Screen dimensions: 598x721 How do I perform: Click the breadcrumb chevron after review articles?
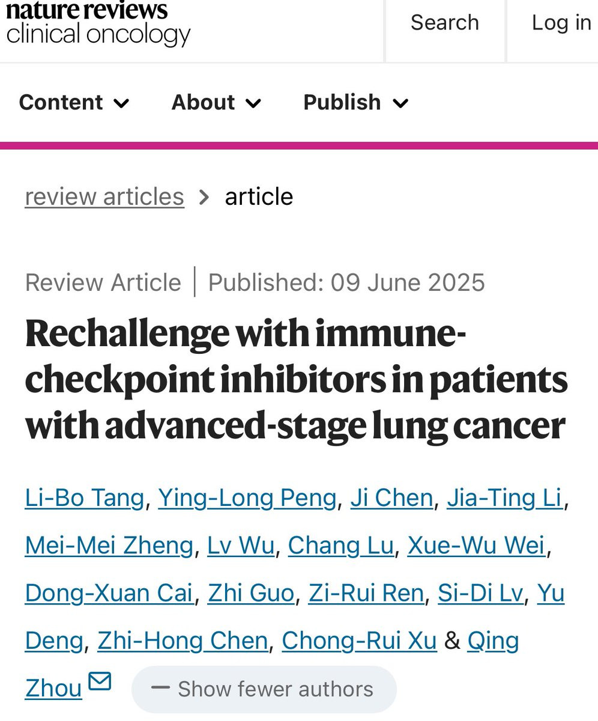point(204,196)
